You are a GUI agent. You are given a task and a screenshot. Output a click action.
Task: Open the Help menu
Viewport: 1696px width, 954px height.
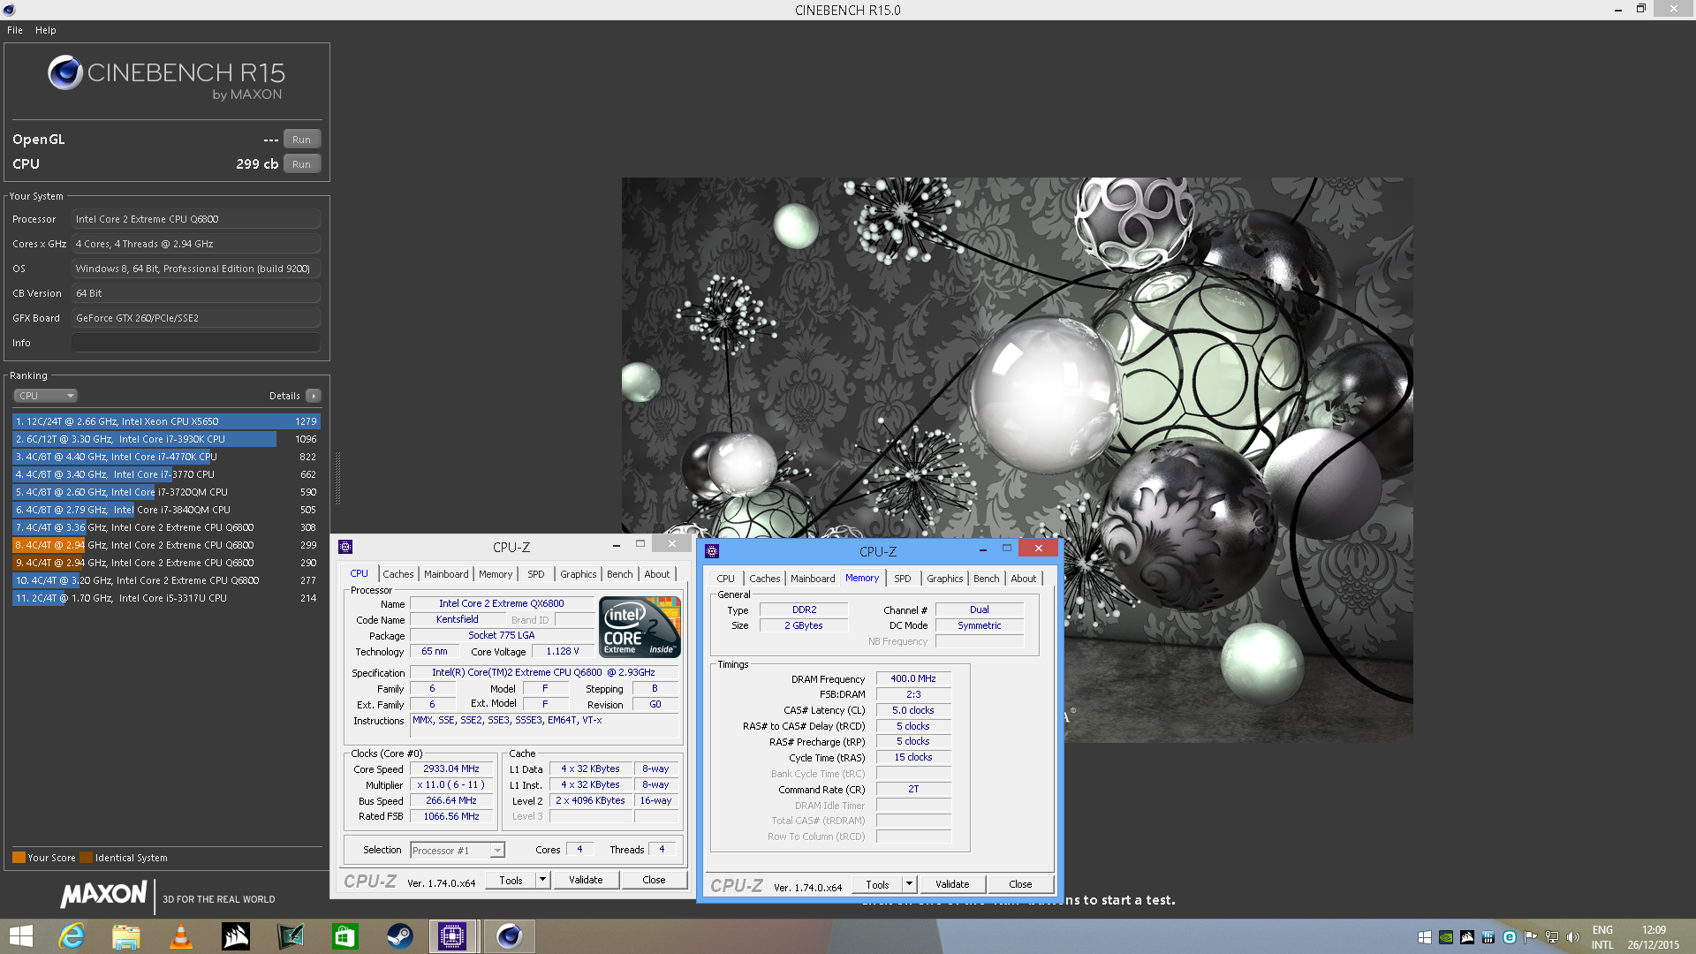point(46,30)
